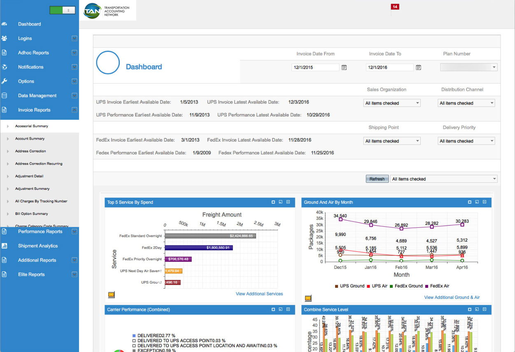This screenshot has width=515, height=352.
Task: Click the yellow export icon under Ground And Air chart
Action: pyautogui.click(x=308, y=298)
